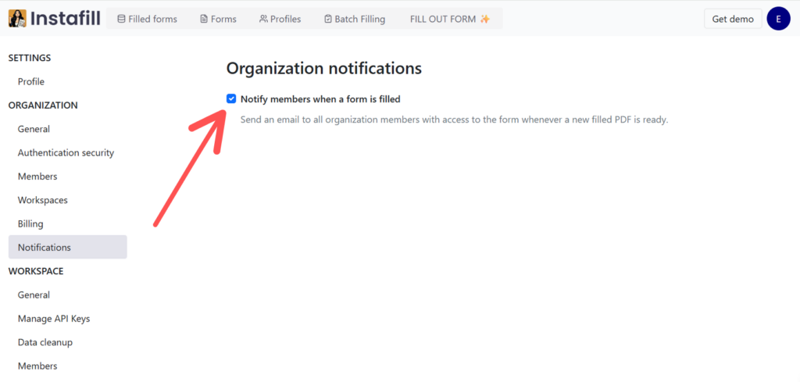The width and height of the screenshot is (800, 382).
Task: Open Manage API Keys page
Action: (54, 319)
